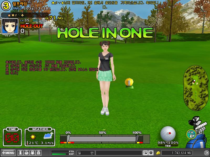Click the 671 NG reward text

(x=54, y=18)
